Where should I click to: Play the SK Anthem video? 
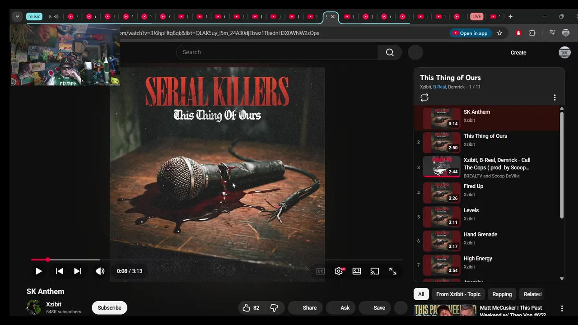pyautogui.click(x=38, y=271)
